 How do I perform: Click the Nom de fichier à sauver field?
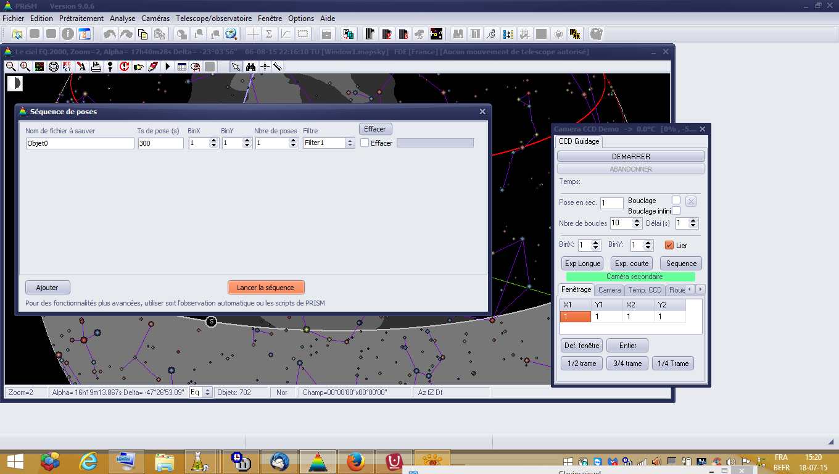click(x=80, y=143)
